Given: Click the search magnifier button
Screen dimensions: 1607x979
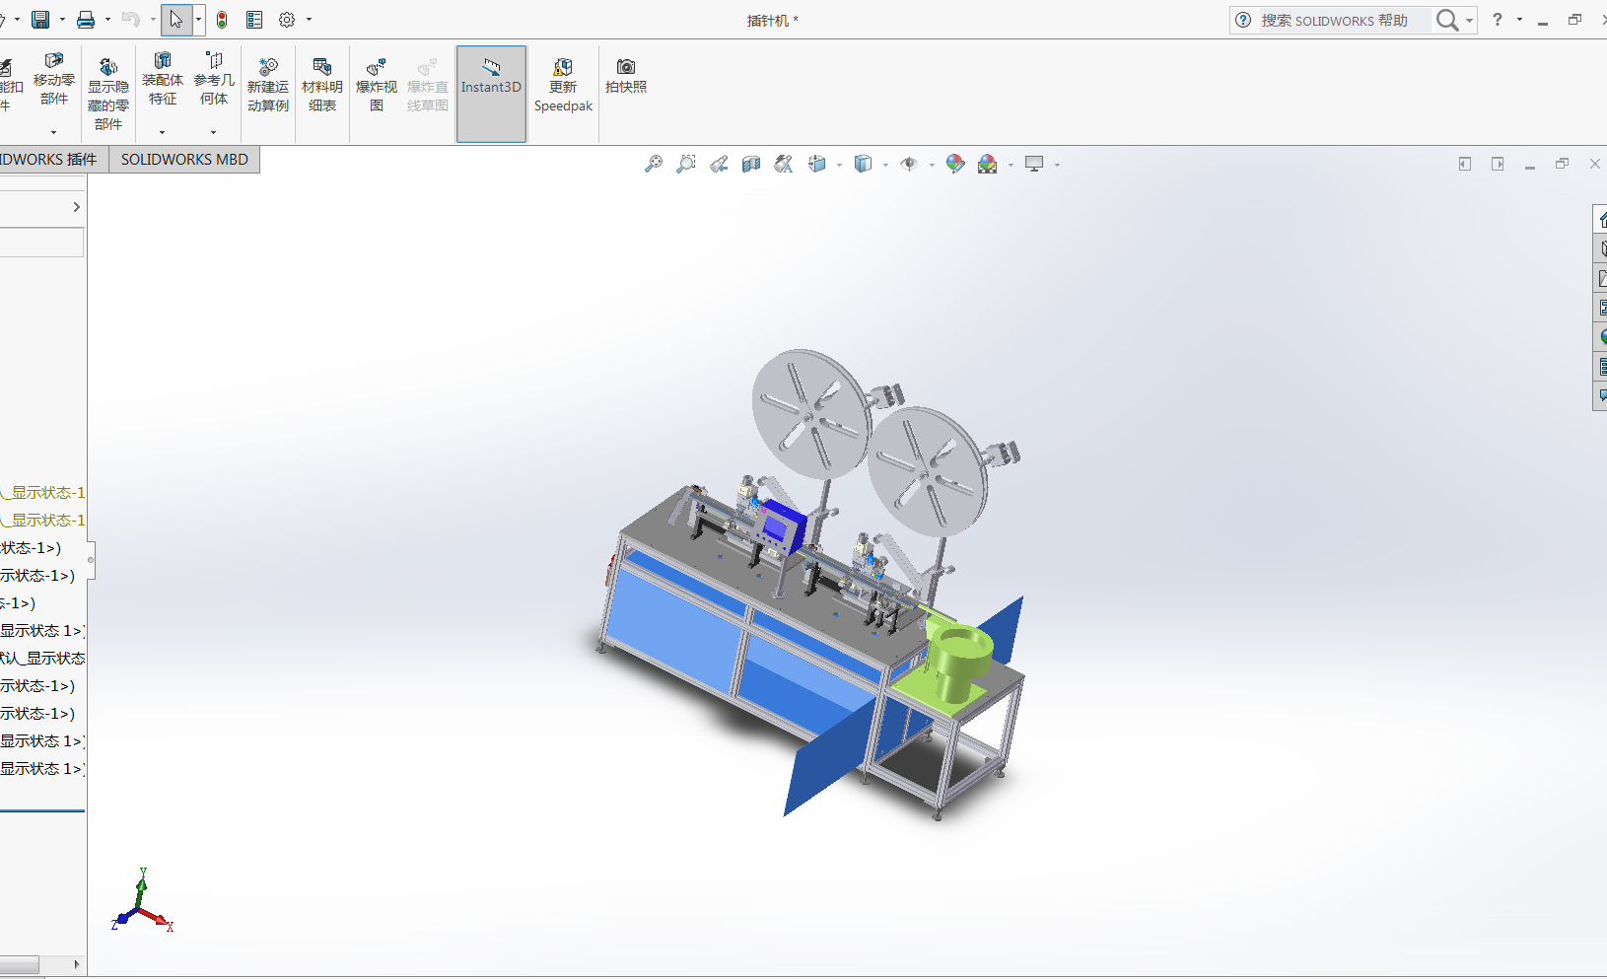Looking at the screenshot, I should [x=1446, y=21].
